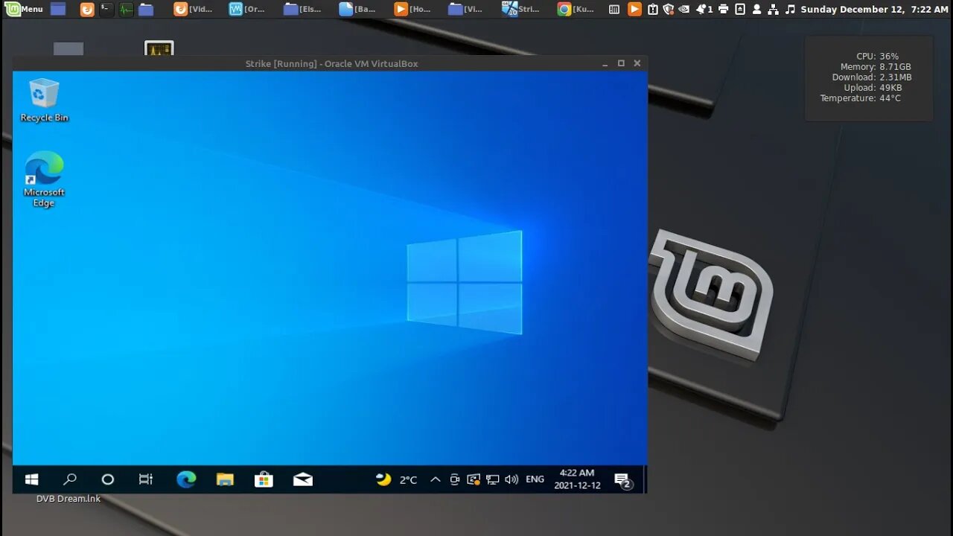The image size is (953, 536).
Task: Show hidden icons chevron in Windows tray
Action: (436, 479)
